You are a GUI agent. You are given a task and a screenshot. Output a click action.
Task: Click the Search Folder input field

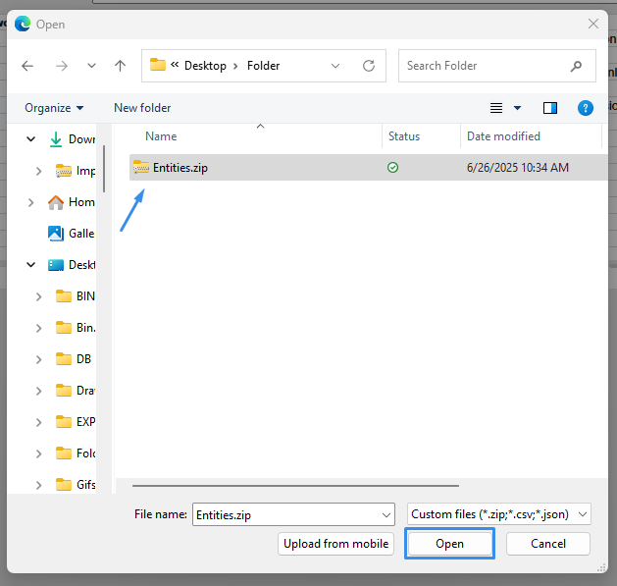[x=497, y=66]
